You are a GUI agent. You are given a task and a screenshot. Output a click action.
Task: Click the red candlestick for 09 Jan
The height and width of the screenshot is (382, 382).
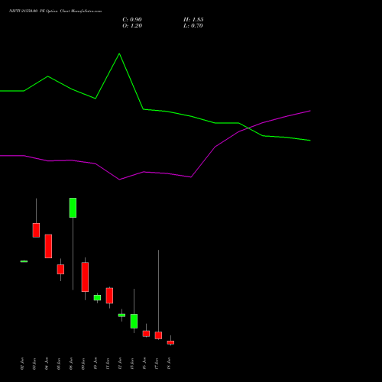click(85, 277)
